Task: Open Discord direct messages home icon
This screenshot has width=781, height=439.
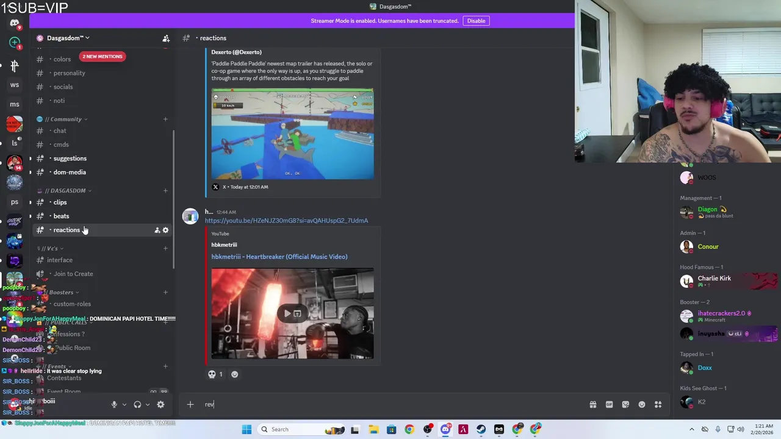Action: coord(15,24)
